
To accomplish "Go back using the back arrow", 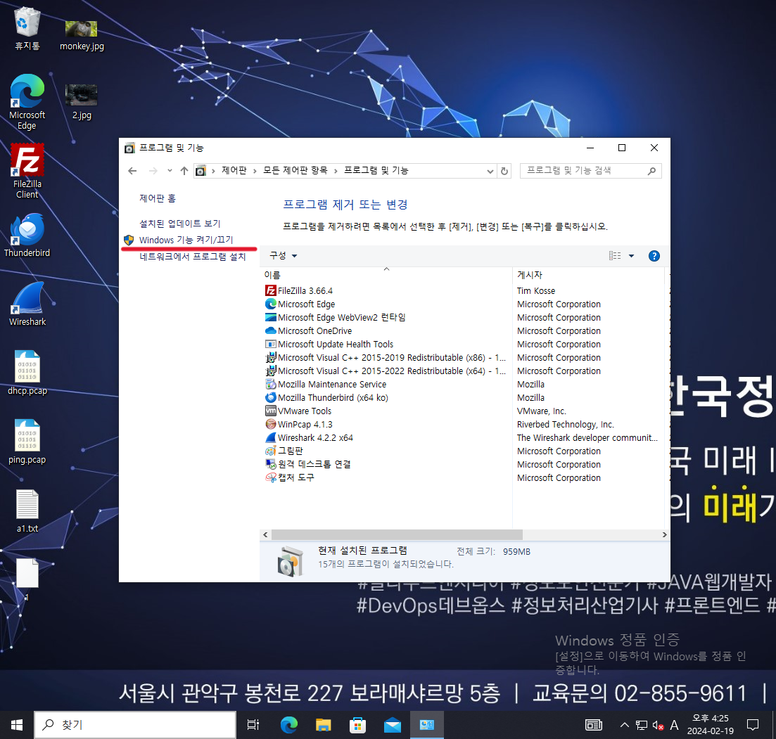I will [x=132, y=171].
